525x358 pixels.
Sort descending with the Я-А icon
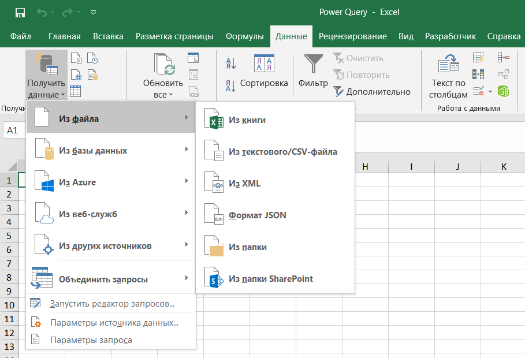[x=230, y=85]
